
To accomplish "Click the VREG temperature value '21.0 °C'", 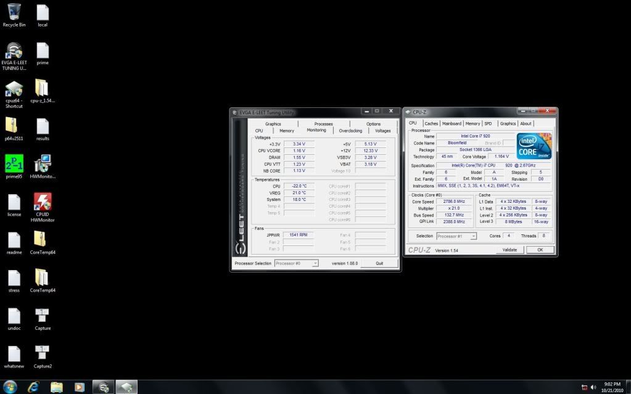I will 299,193.
